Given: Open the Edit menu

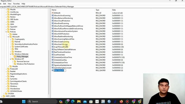Looking at the screenshot, I should (x=5, y=4).
